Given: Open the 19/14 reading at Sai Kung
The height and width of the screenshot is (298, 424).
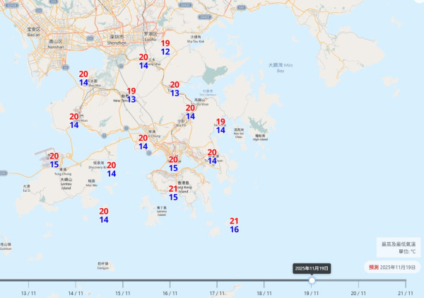Looking at the screenshot, I should point(220,126).
